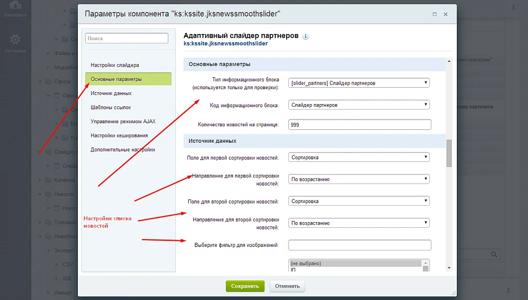The width and height of the screenshot is (528, 300).
Task: Open the Поле для второй сортировки dropdown
Action: point(359,201)
